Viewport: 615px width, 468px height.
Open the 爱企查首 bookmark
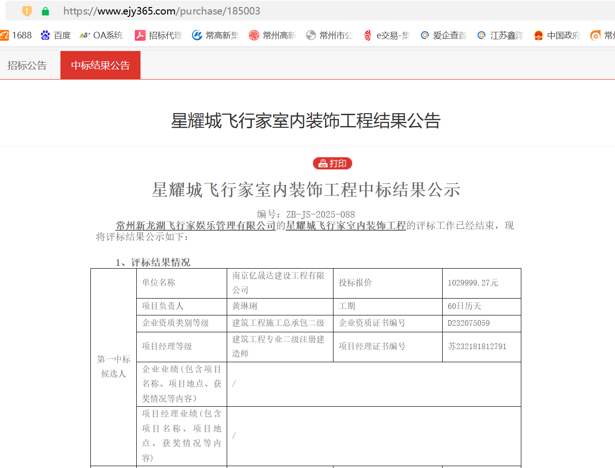pos(443,35)
